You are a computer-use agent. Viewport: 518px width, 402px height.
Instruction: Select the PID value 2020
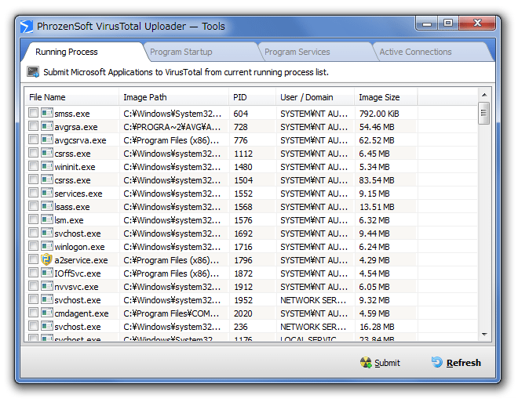pyautogui.click(x=243, y=313)
